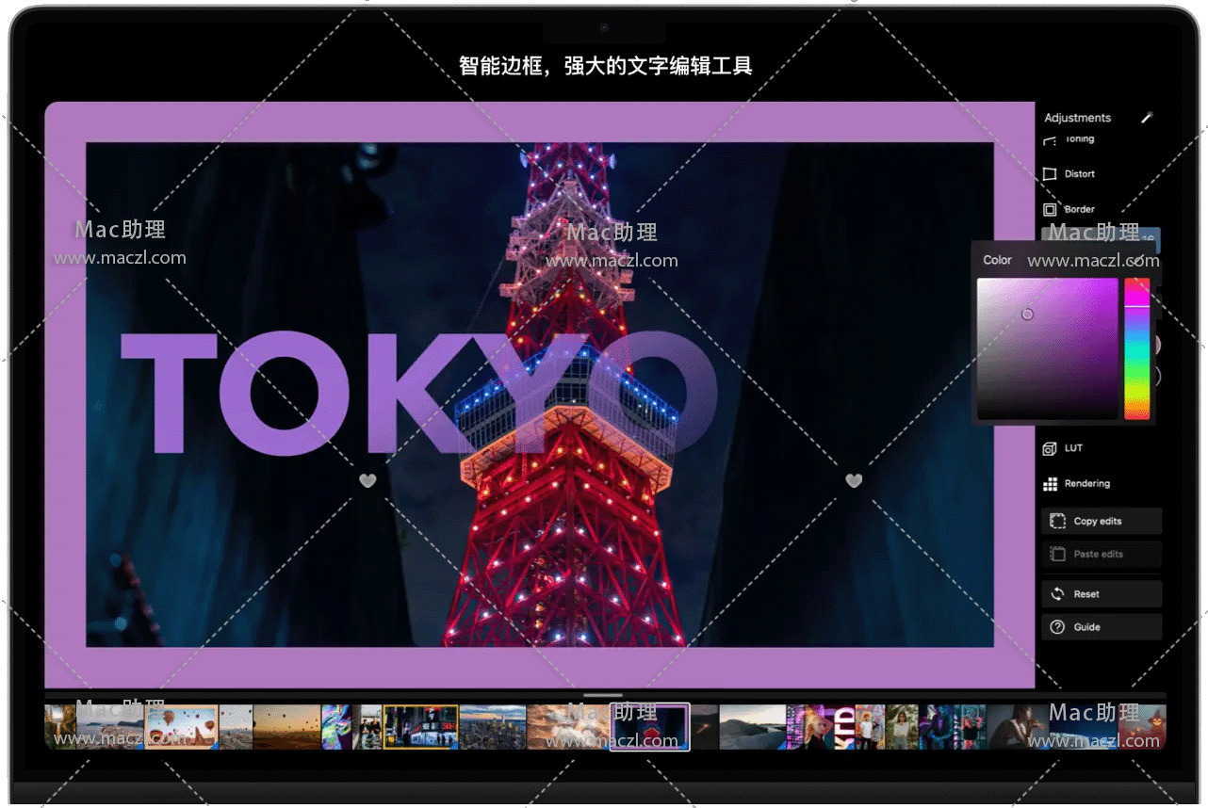1208x808 pixels.
Task: Select the colorful close-up balloons thumbnail
Action: tap(181, 727)
